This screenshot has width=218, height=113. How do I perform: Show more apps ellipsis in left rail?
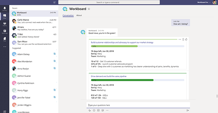tap(5, 47)
